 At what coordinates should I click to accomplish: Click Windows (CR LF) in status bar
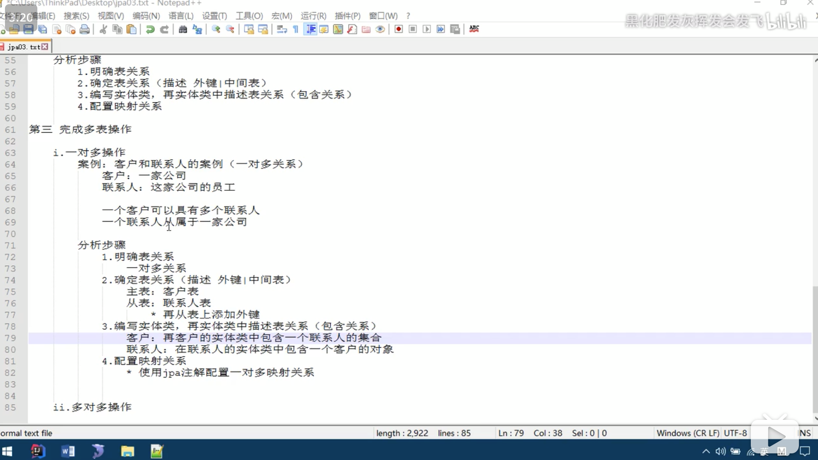pyautogui.click(x=687, y=433)
